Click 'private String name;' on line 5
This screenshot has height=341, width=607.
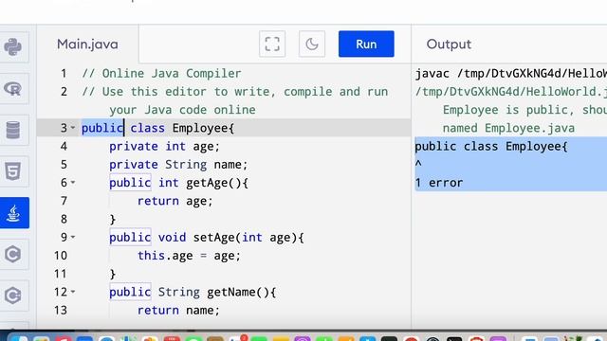click(178, 165)
